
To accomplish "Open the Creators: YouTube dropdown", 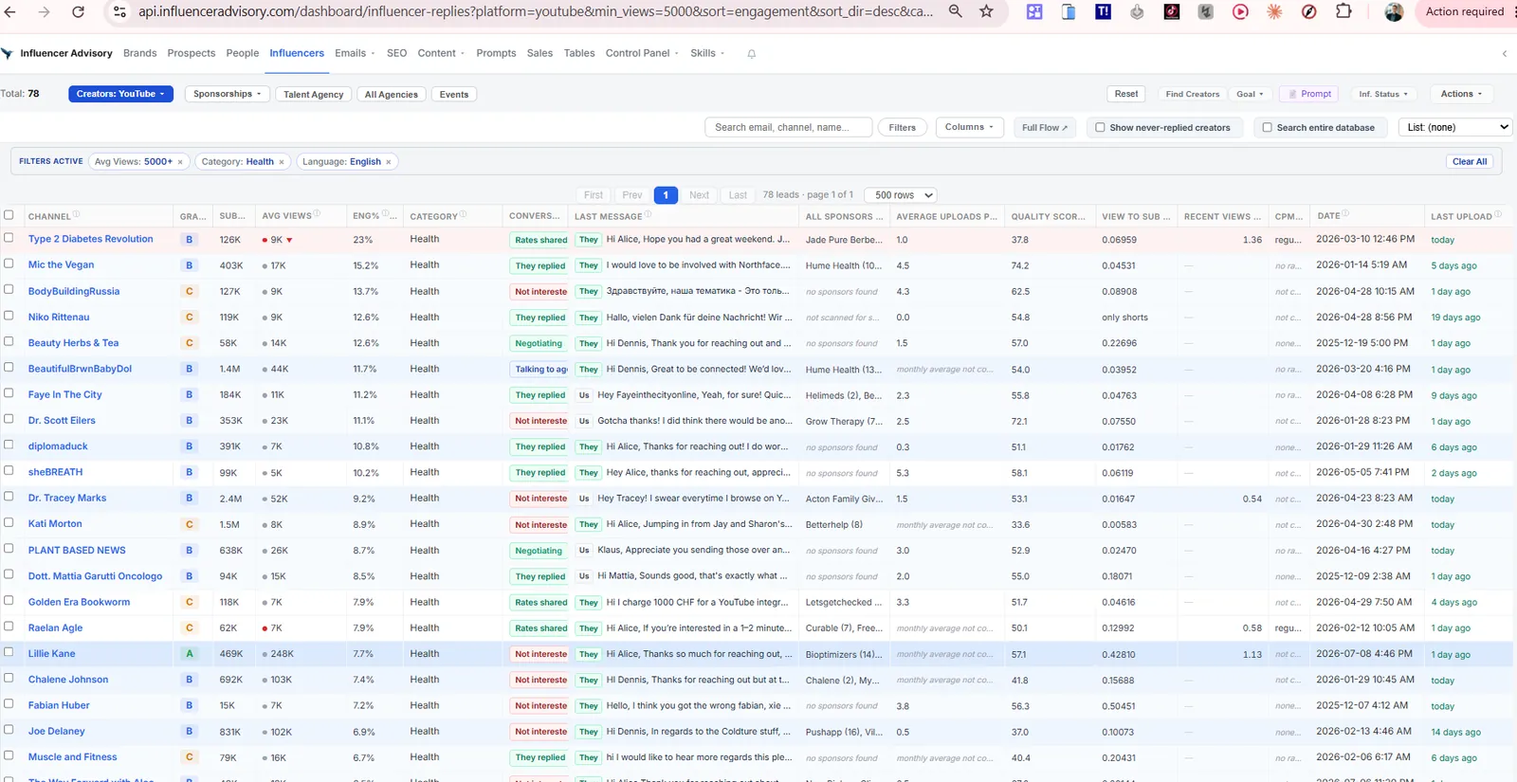I will point(120,94).
